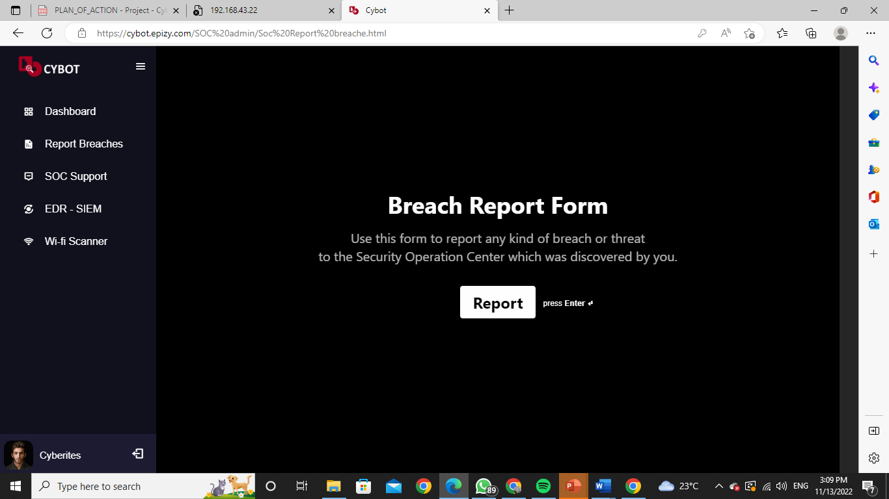Open Word from the taskbar
Screen dimensions: 889x499
click(603, 486)
